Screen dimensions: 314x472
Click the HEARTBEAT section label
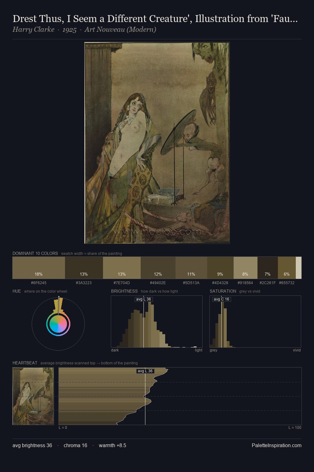click(x=25, y=363)
